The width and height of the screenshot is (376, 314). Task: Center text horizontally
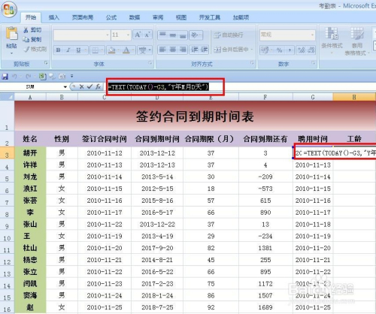click(173, 50)
